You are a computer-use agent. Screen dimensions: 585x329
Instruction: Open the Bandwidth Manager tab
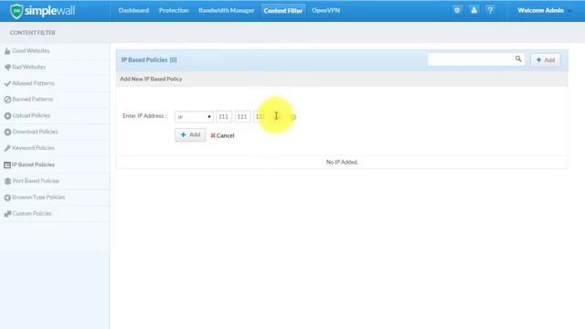(226, 10)
